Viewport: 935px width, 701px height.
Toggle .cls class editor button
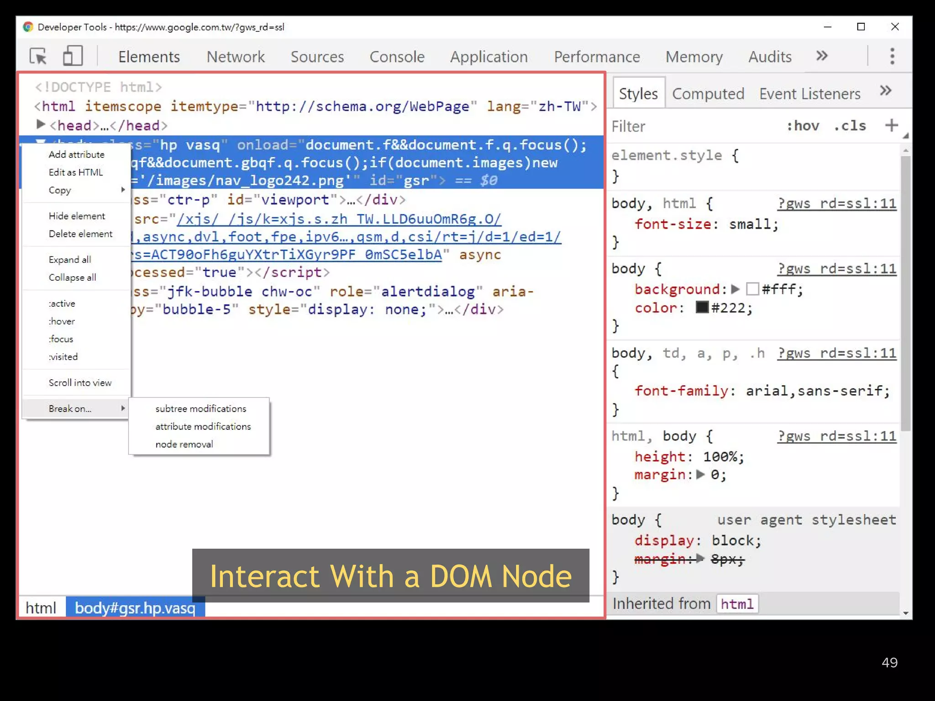[850, 126]
